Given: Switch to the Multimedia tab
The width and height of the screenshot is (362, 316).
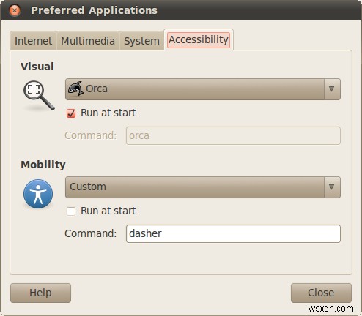Looking at the screenshot, I should 88,41.
